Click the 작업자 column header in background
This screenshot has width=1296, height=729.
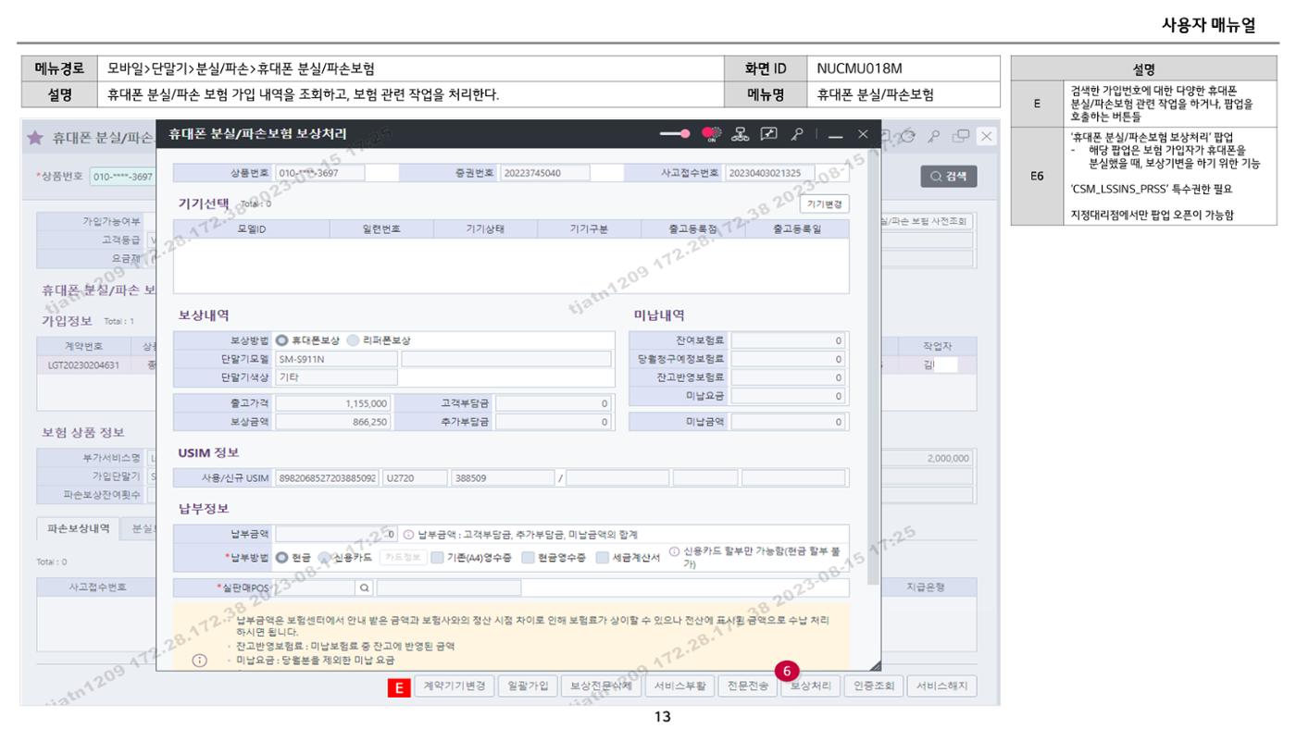pos(937,346)
